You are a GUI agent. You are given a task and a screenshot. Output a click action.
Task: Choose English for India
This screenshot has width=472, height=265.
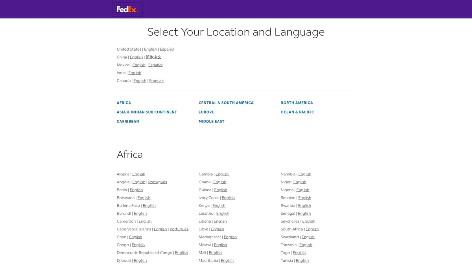pyautogui.click(x=135, y=73)
